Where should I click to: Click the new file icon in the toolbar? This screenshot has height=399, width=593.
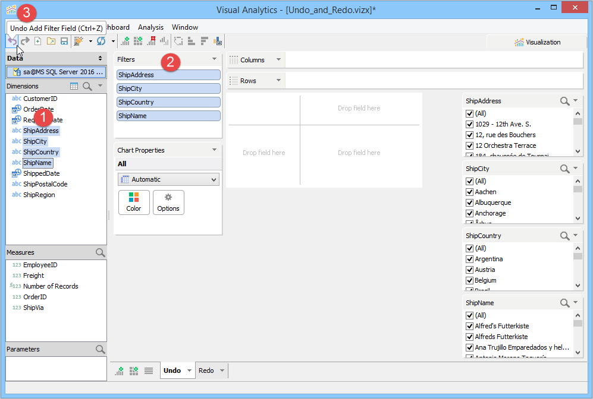[x=38, y=41]
